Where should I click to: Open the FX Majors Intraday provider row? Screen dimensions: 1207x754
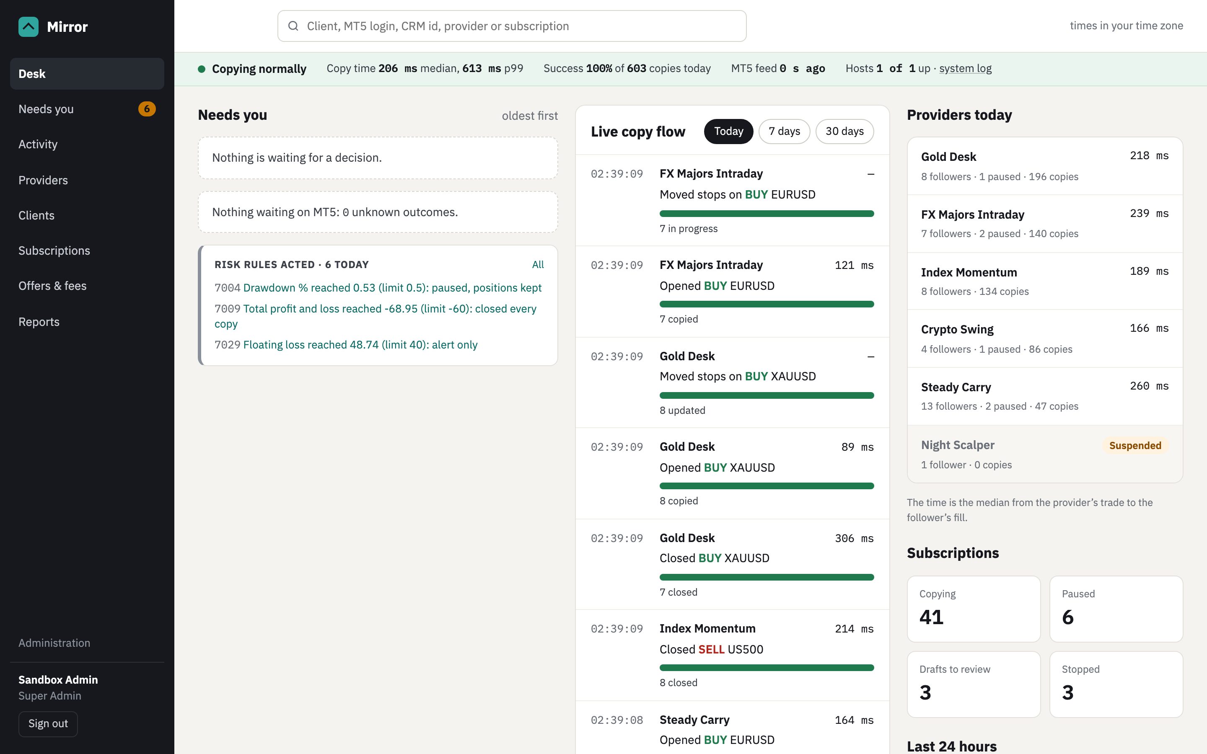point(1045,224)
